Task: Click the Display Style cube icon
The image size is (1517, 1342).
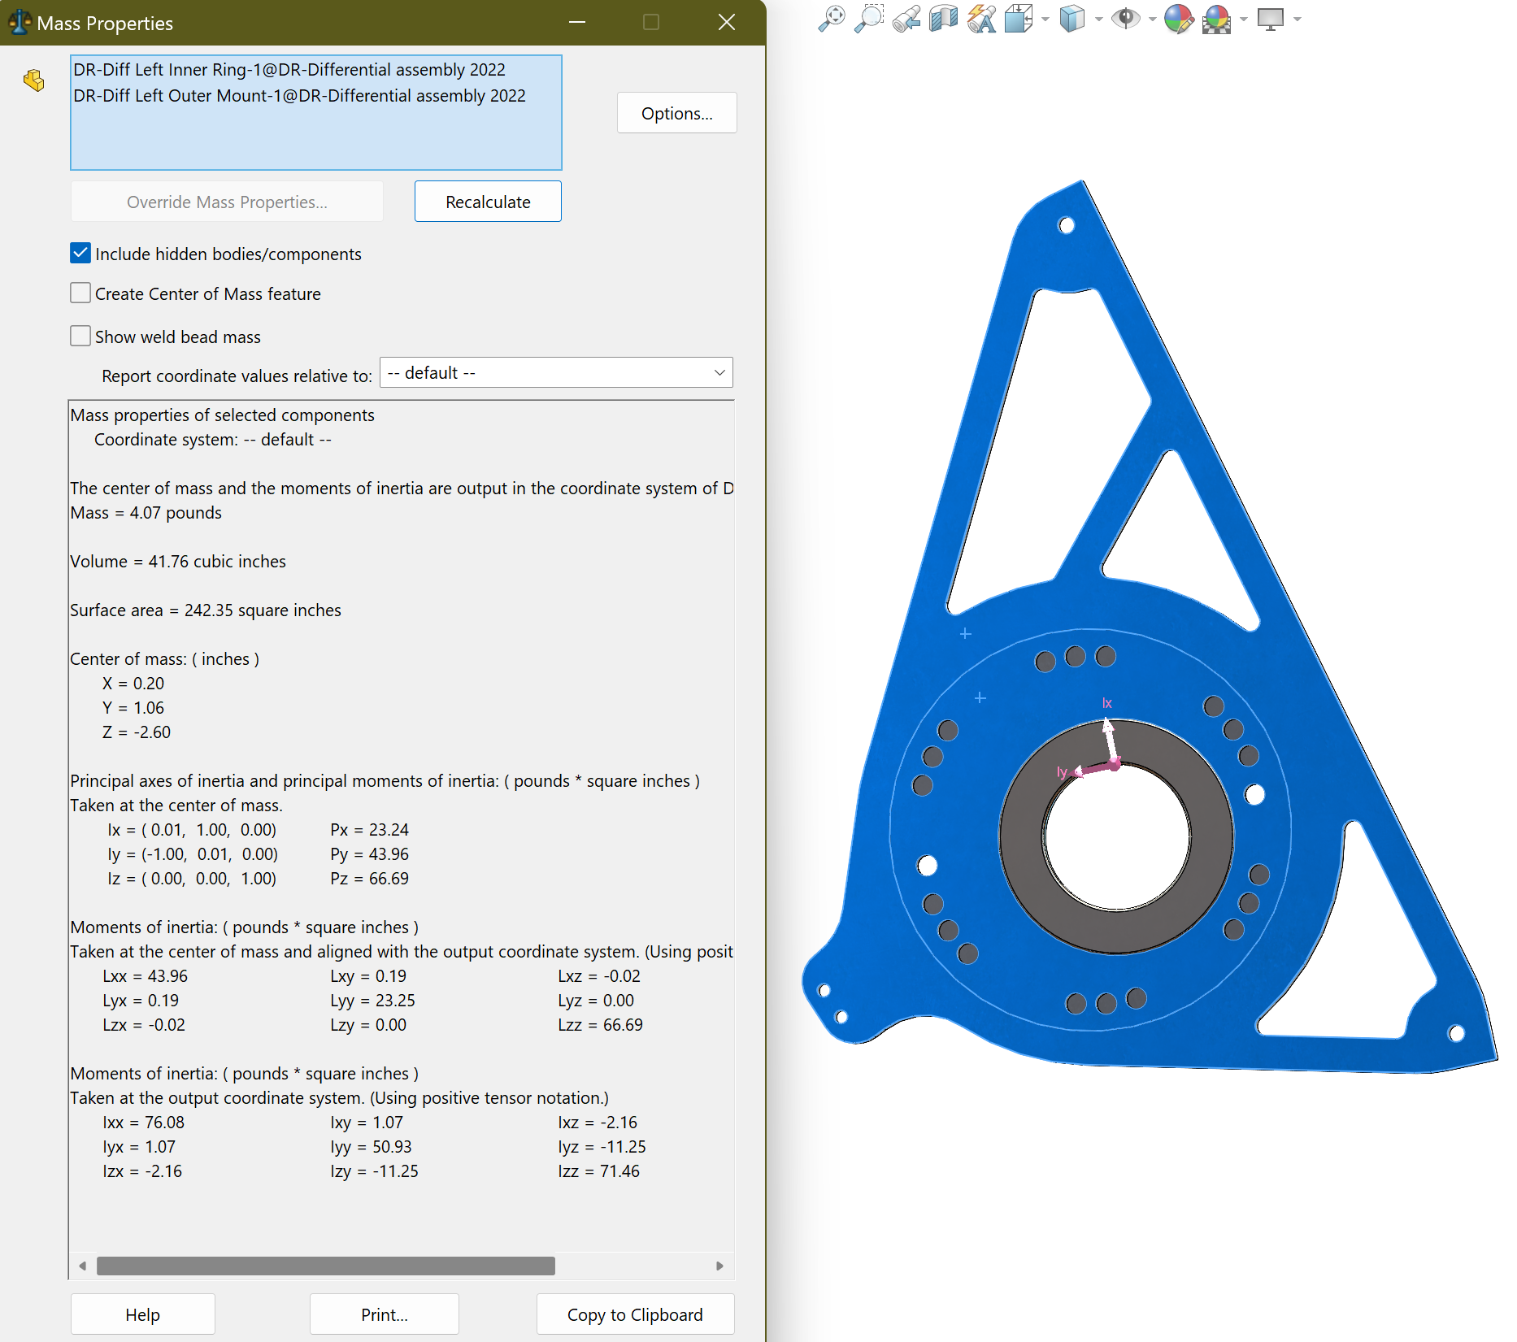Action: [1072, 19]
